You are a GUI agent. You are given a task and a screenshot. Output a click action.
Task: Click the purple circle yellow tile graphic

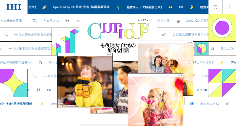pos(222,28)
